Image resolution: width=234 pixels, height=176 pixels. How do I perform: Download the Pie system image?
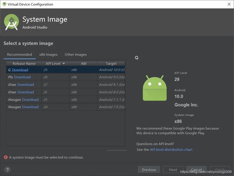23,77
